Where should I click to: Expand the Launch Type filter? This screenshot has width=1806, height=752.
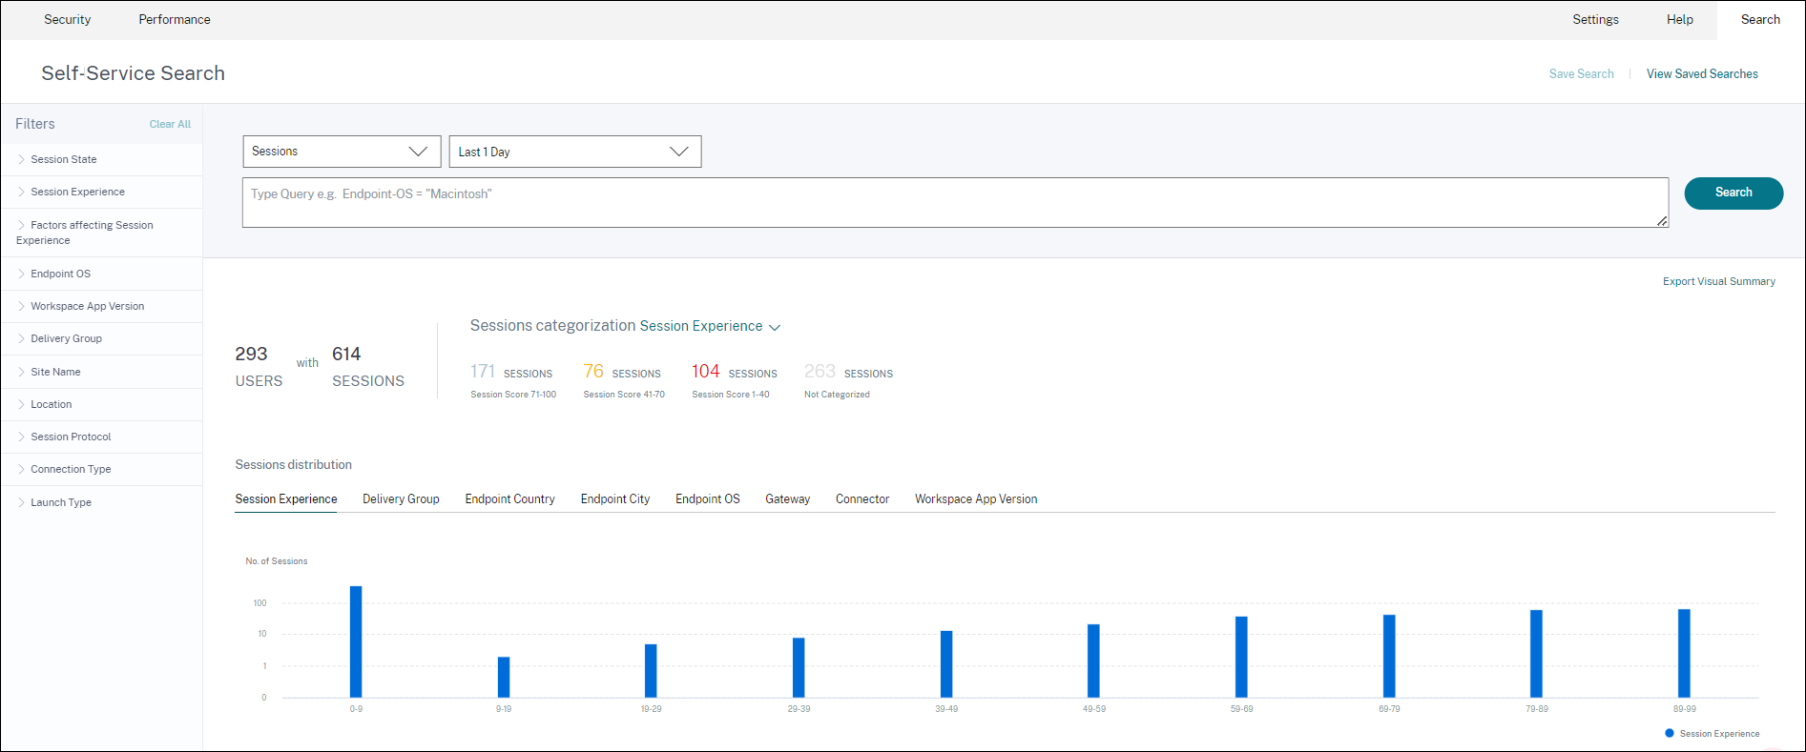[x=60, y=502]
